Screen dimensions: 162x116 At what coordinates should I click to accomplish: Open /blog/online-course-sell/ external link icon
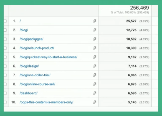(95, 84)
